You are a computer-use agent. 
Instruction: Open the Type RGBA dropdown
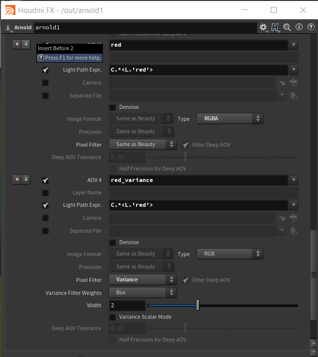click(230, 118)
